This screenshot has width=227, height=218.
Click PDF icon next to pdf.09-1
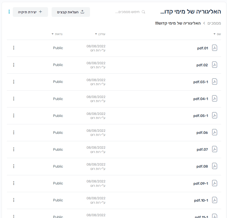[x=215, y=183]
